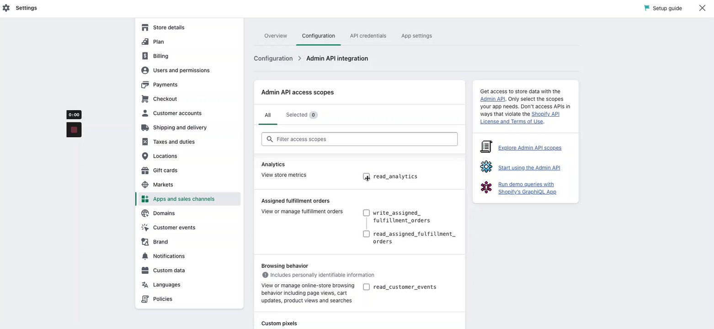Tick the read_customer_events checkbox
The width and height of the screenshot is (714, 329).
coord(366,287)
